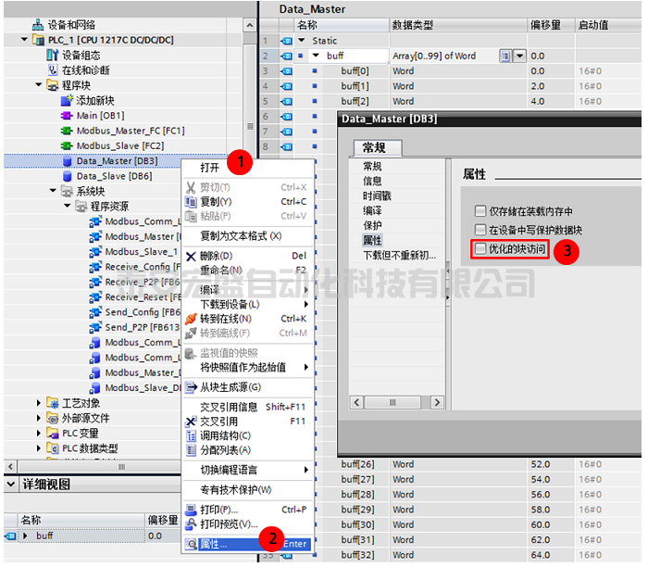This screenshot has height=567, width=648.
Task: Open the buff data type dropdown
Action: 519,57
